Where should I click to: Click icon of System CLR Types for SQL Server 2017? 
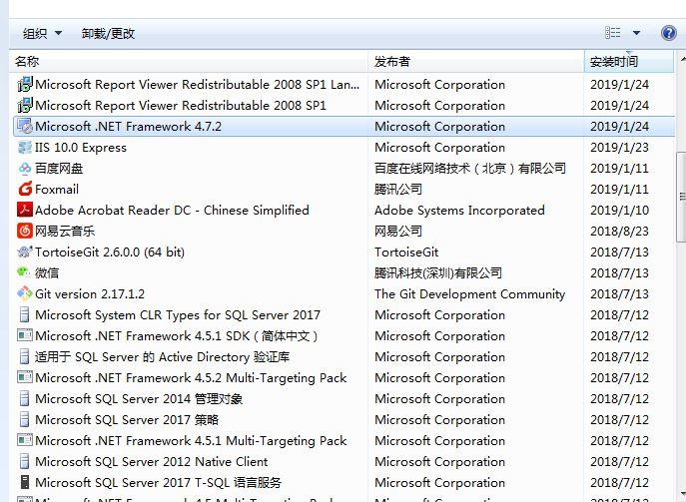(x=25, y=314)
